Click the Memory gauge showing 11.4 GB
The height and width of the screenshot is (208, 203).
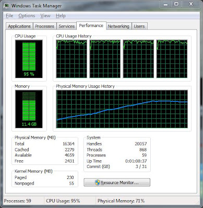29,109
